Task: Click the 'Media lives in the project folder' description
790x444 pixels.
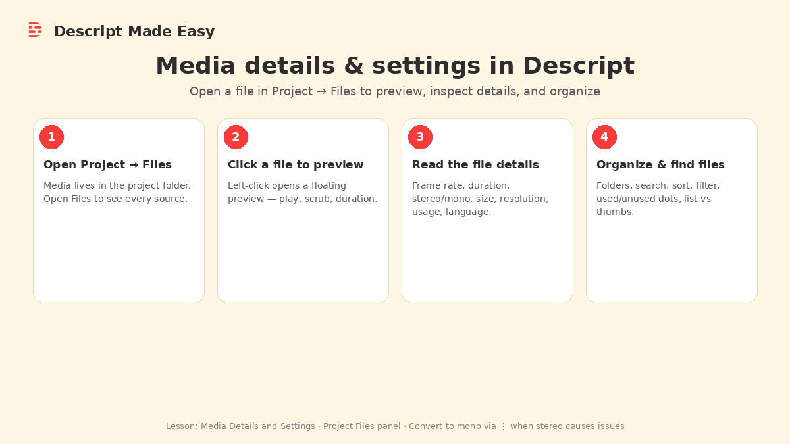Action: [117, 192]
